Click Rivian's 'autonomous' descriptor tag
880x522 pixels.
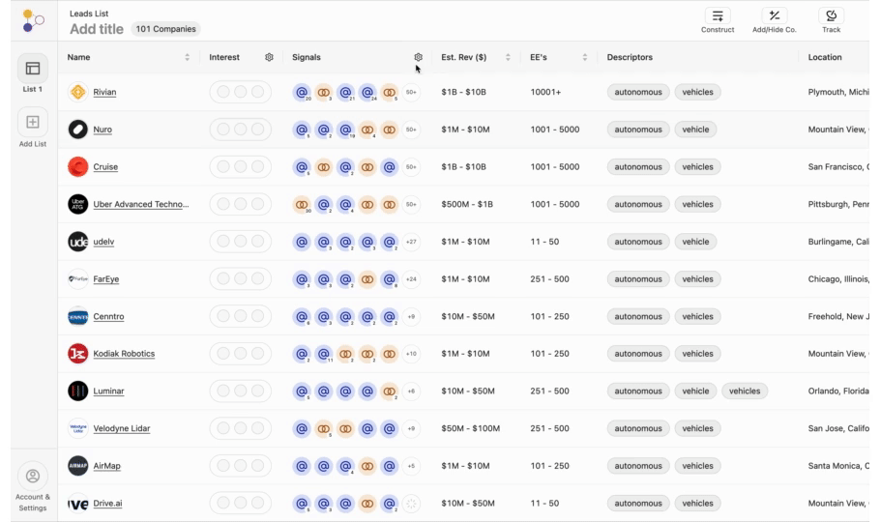(x=638, y=92)
